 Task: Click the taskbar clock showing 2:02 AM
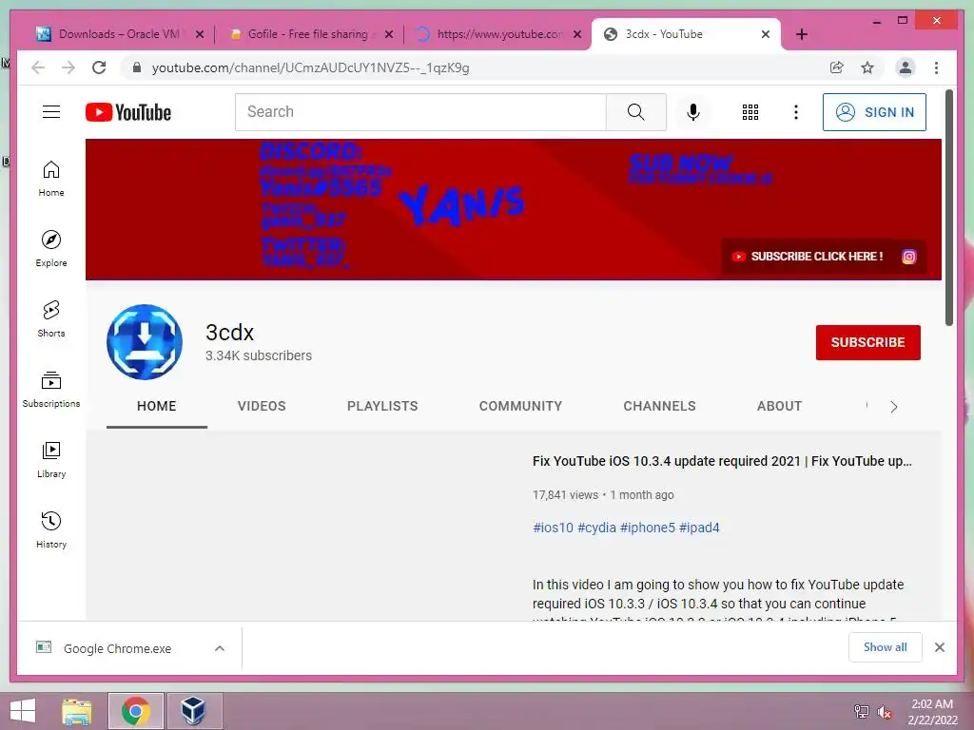[932, 712]
